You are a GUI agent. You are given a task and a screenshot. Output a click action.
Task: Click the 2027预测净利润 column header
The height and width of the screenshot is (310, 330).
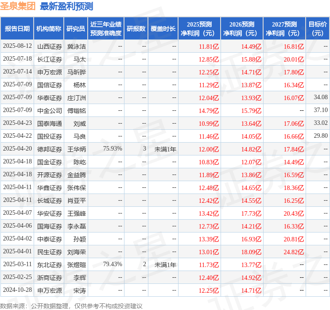[x=284, y=29]
